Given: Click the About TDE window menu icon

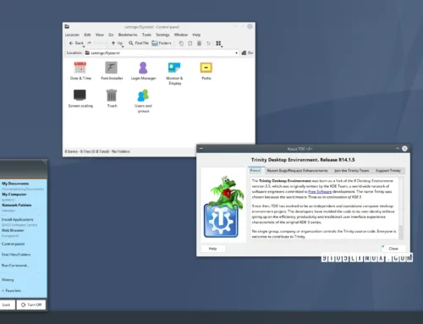Looking at the screenshot, I should pos(201,148).
